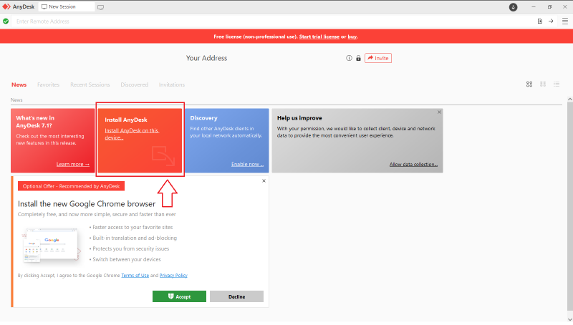Open the Recent Sessions tab
The width and height of the screenshot is (573, 325).
coord(90,84)
